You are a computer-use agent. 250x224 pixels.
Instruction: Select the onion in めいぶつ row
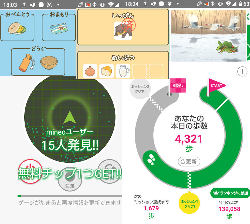pos(90,71)
